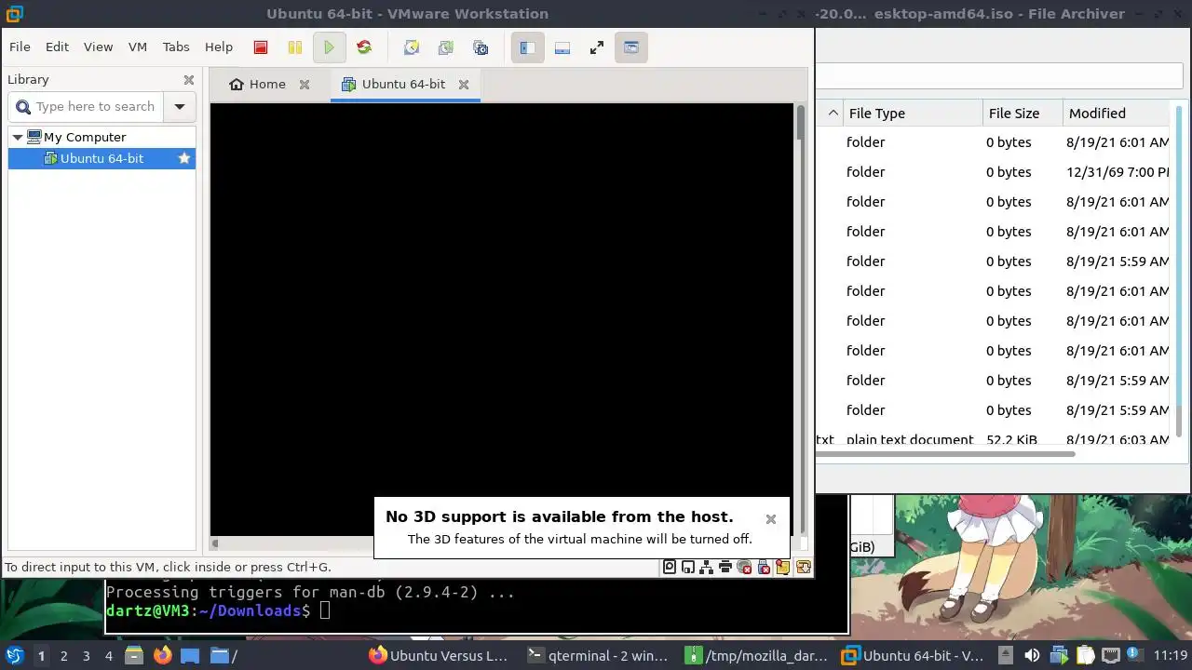Close the Ubuntu 64-bit tab
The width and height of the screenshot is (1192, 670).
464,85
